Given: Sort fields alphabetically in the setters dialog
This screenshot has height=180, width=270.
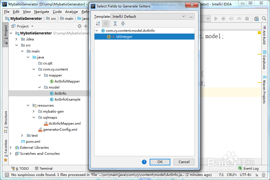Looking at the screenshot, I should (x=98, y=24).
